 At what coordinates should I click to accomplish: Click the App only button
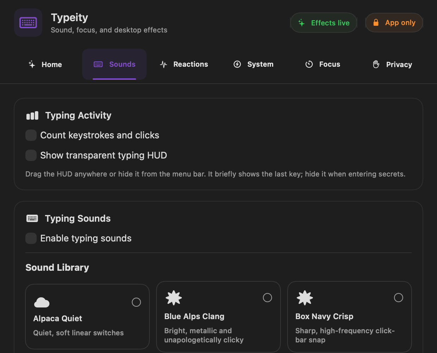394,23
